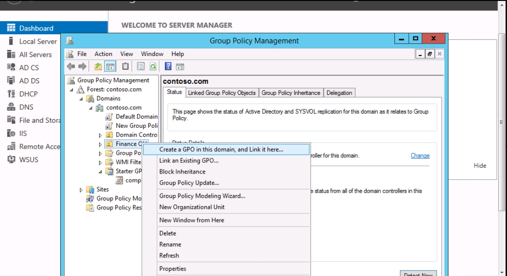Expand the Finance OU node

tap(100, 144)
